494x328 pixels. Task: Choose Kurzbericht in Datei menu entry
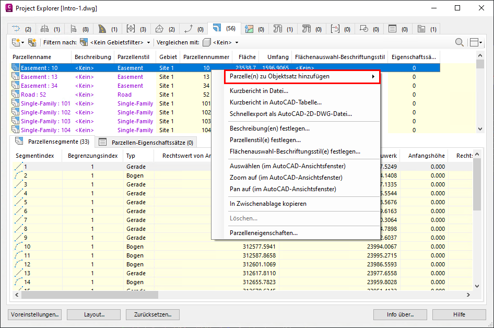click(x=258, y=91)
